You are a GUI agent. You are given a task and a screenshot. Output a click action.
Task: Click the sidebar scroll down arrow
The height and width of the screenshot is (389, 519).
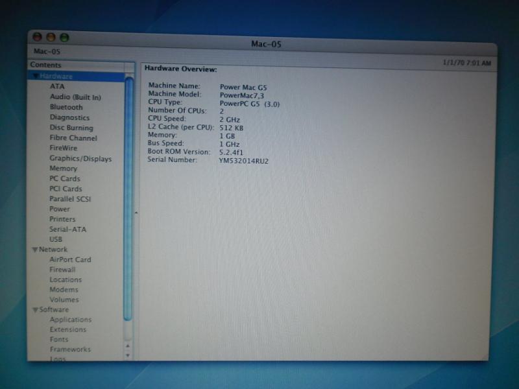128,355
